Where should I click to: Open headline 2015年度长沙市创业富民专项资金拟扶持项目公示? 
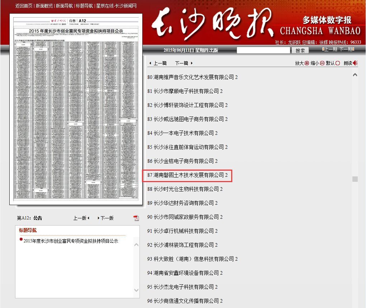click(71, 241)
